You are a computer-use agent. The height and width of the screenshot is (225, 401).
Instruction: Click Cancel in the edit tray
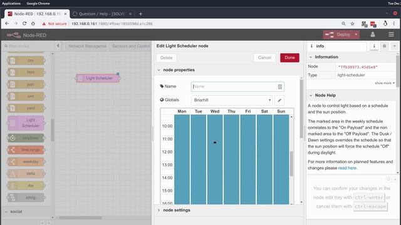[x=264, y=57]
